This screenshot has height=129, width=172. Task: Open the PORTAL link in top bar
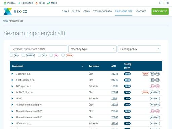(10, 3)
